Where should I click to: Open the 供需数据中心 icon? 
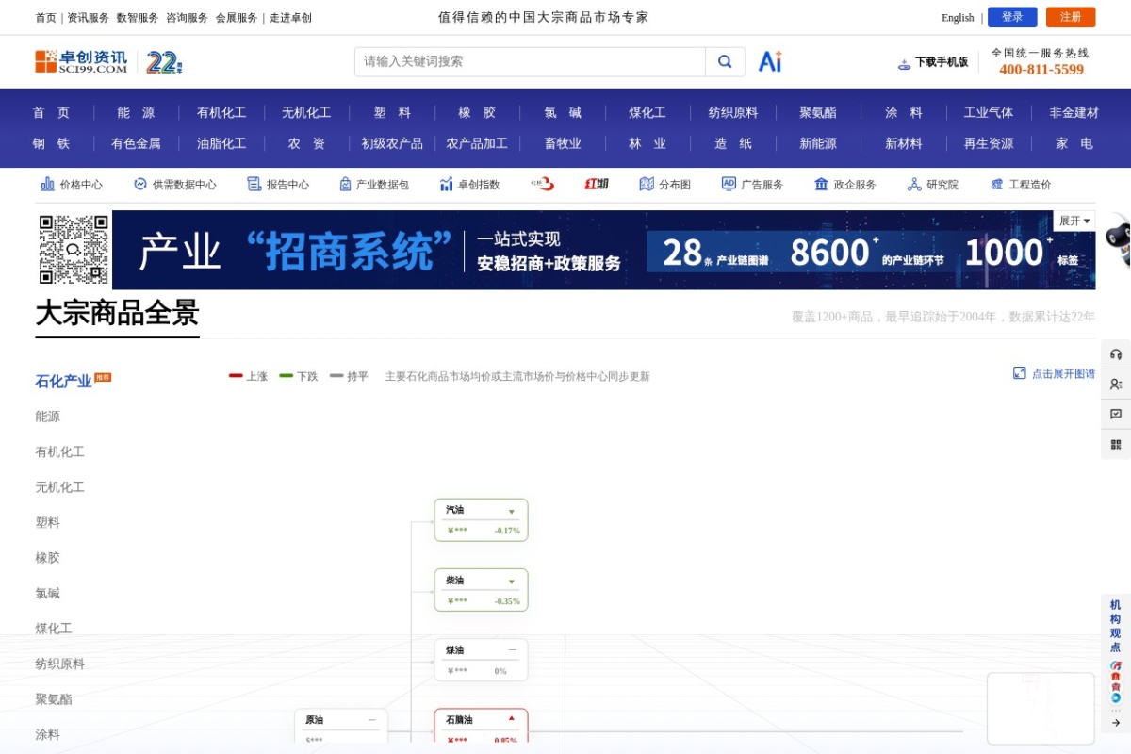140,184
